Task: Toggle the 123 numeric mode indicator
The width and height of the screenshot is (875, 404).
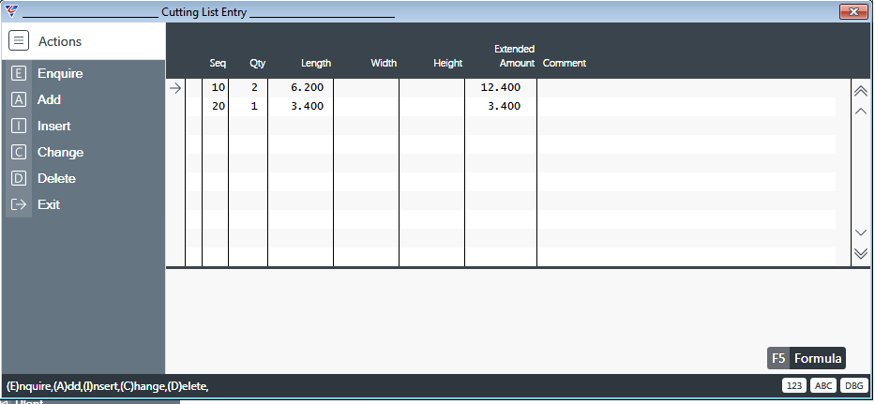Action: (794, 385)
